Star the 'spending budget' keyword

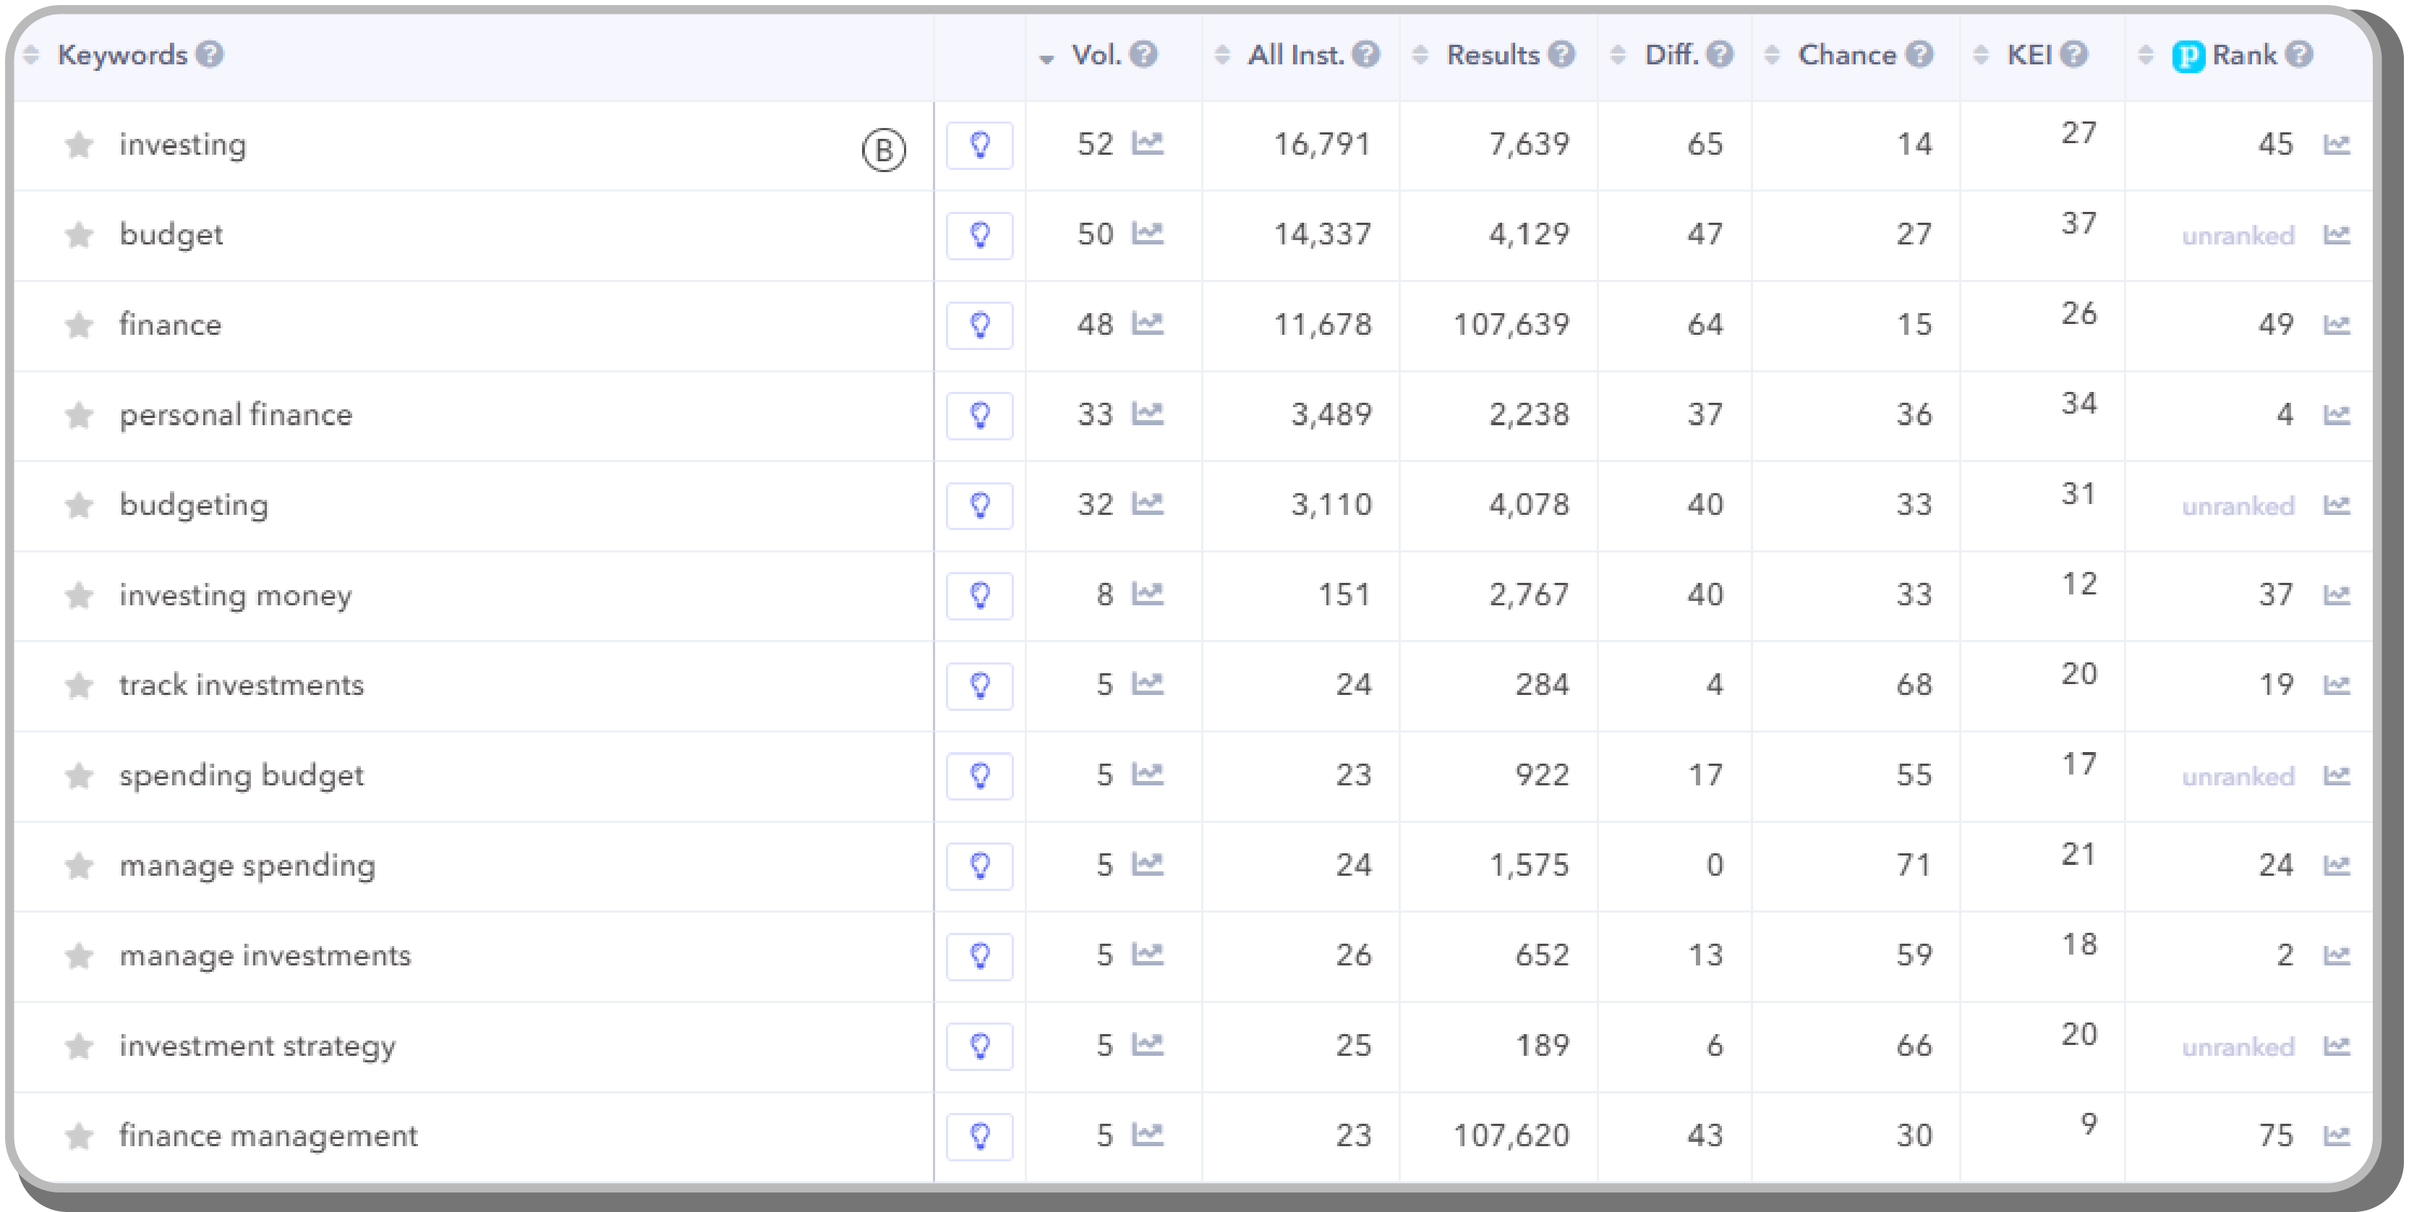click(x=80, y=776)
